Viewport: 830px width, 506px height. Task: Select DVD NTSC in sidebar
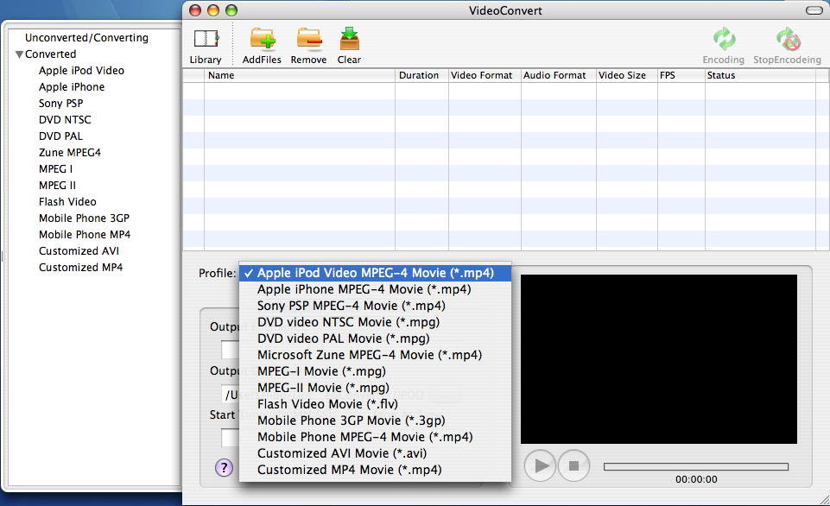point(65,120)
